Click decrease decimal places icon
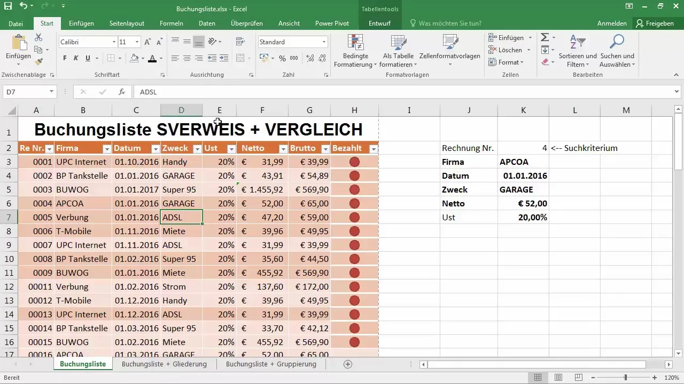This screenshot has width=684, height=384. [x=322, y=58]
